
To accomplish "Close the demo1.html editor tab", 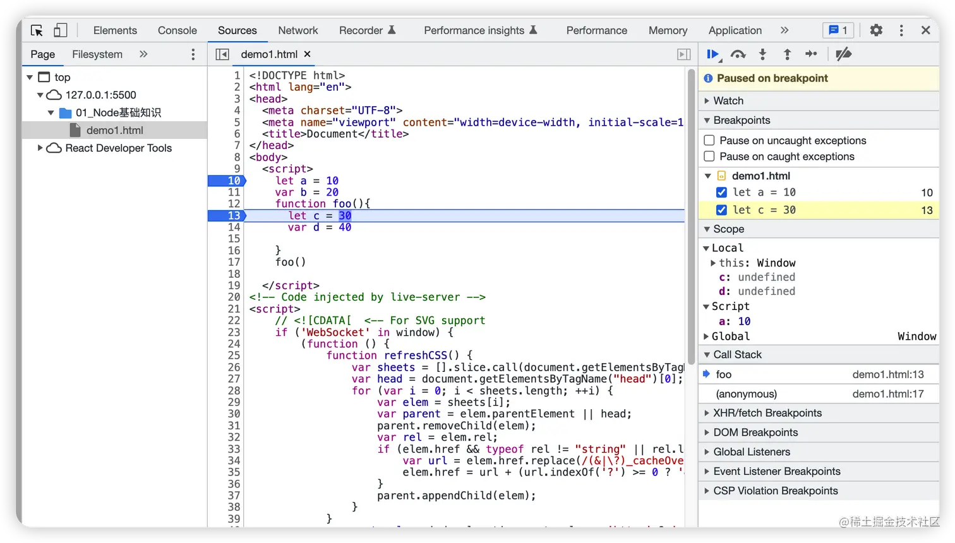I will point(308,54).
